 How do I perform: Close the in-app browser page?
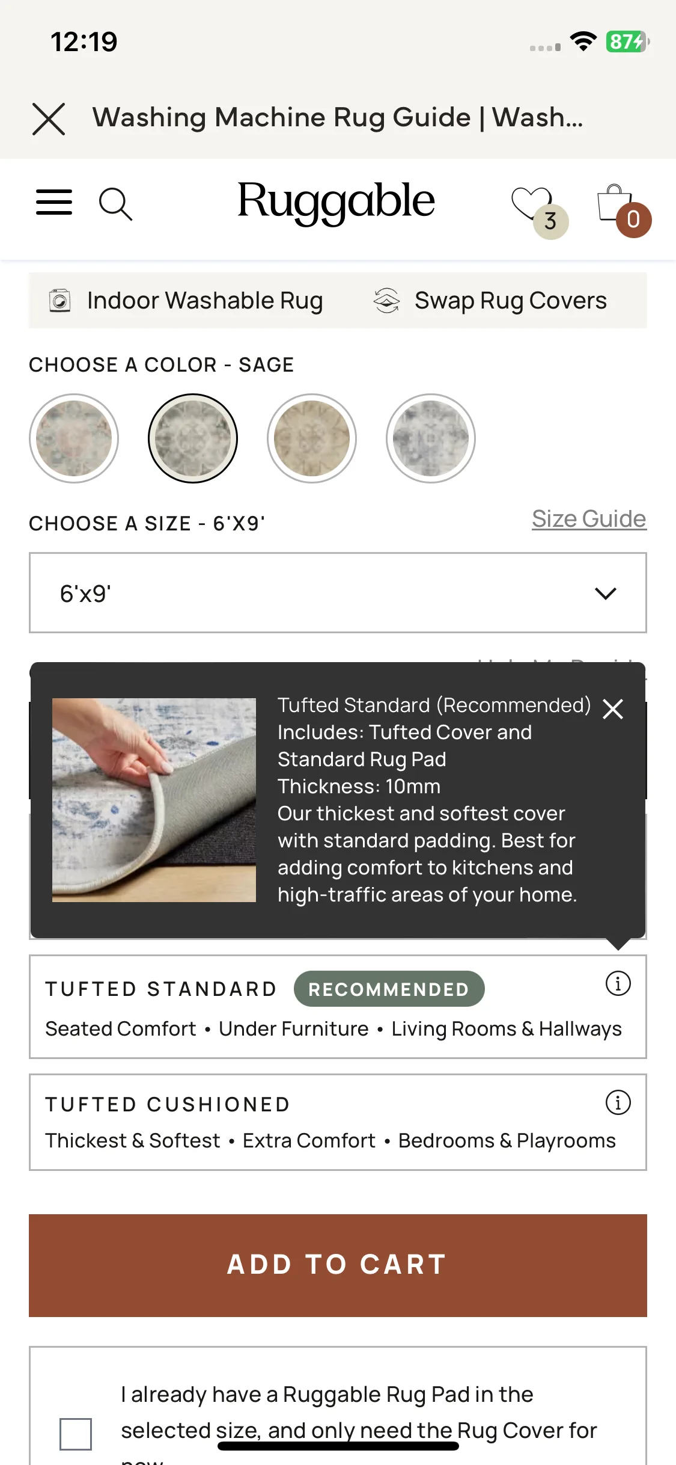(x=49, y=118)
